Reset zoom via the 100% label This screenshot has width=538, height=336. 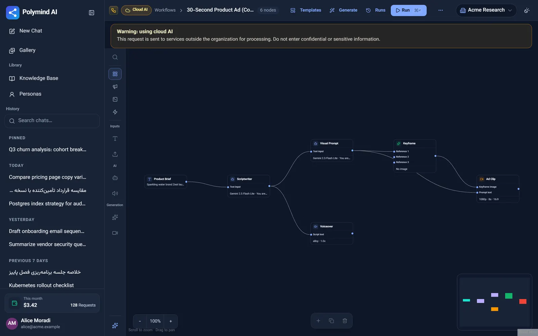(155, 321)
